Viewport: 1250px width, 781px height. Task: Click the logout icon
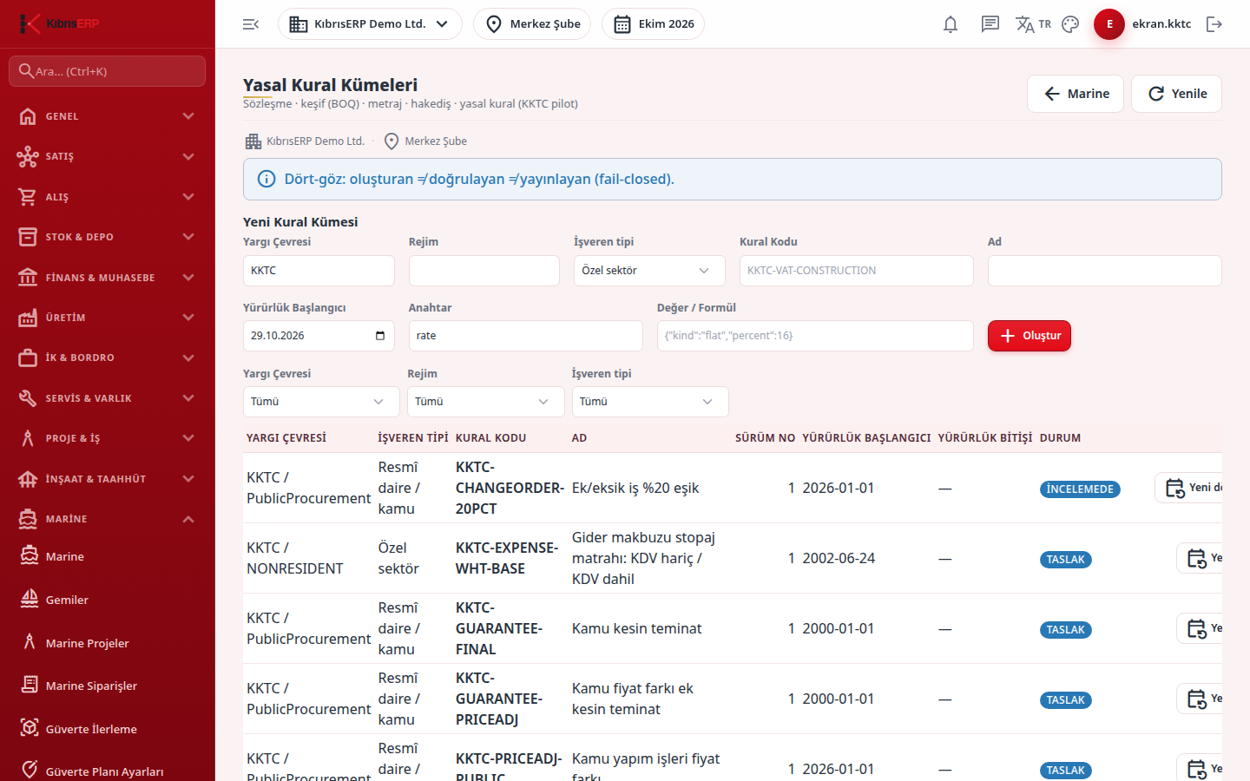point(1214,24)
